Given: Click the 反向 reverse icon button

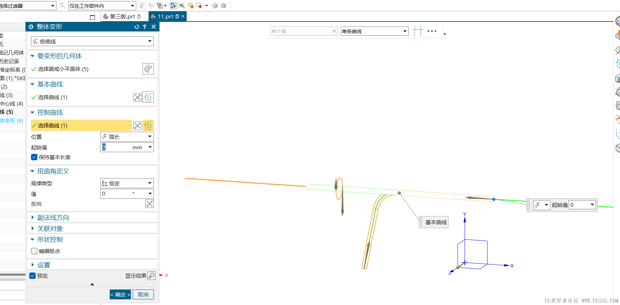Looking at the screenshot, I should pos(150,204).
